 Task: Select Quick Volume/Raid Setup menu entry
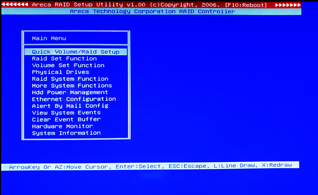coord(76,52)
